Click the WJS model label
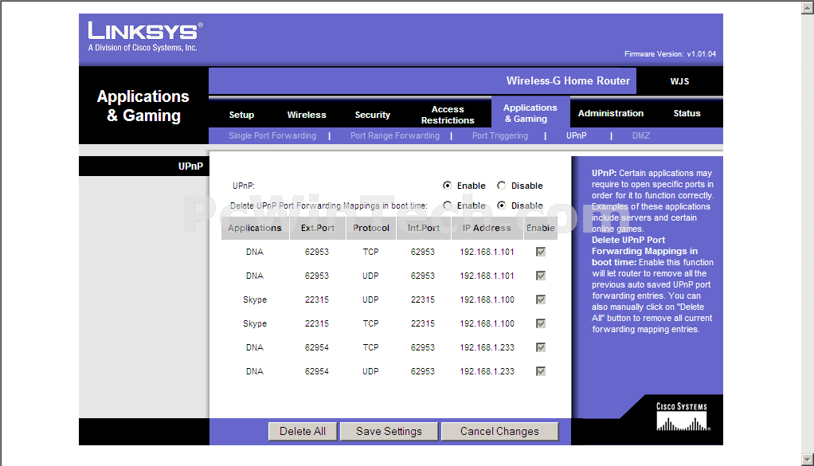The width and height of the screenshot is (814, 466). click(679, 81)
